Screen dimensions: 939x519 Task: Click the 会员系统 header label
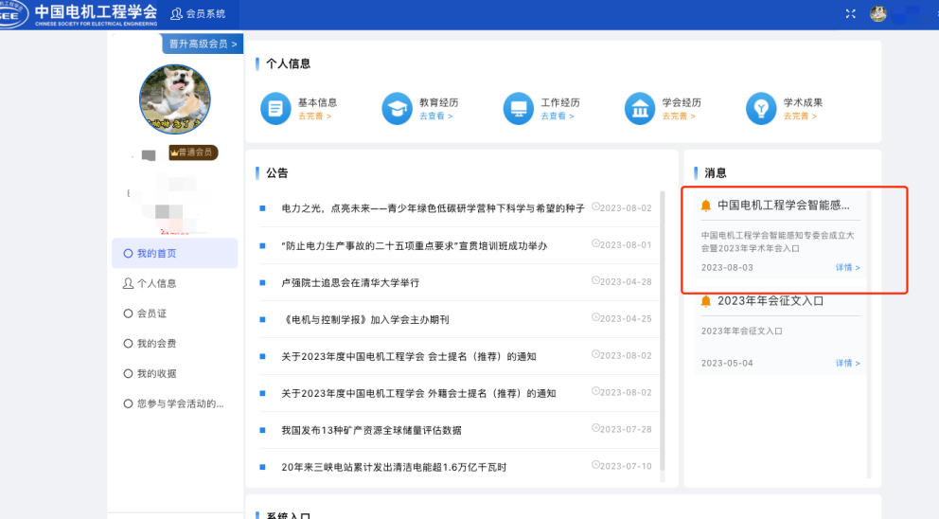click(x=205, y=14)
